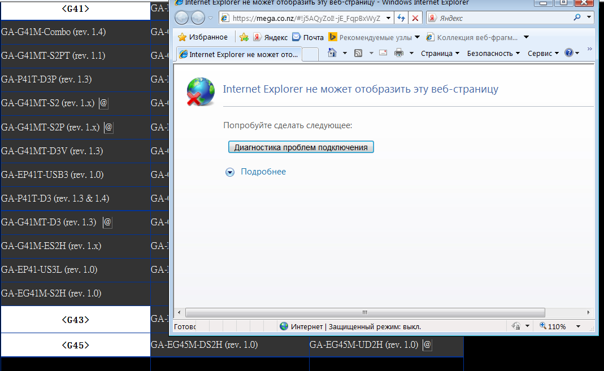This screenshot has height=371, width=604.
Task: Click the @ icon next to GA-G41MT-D3 (rev. 1.3)
Action: (107, 222)
